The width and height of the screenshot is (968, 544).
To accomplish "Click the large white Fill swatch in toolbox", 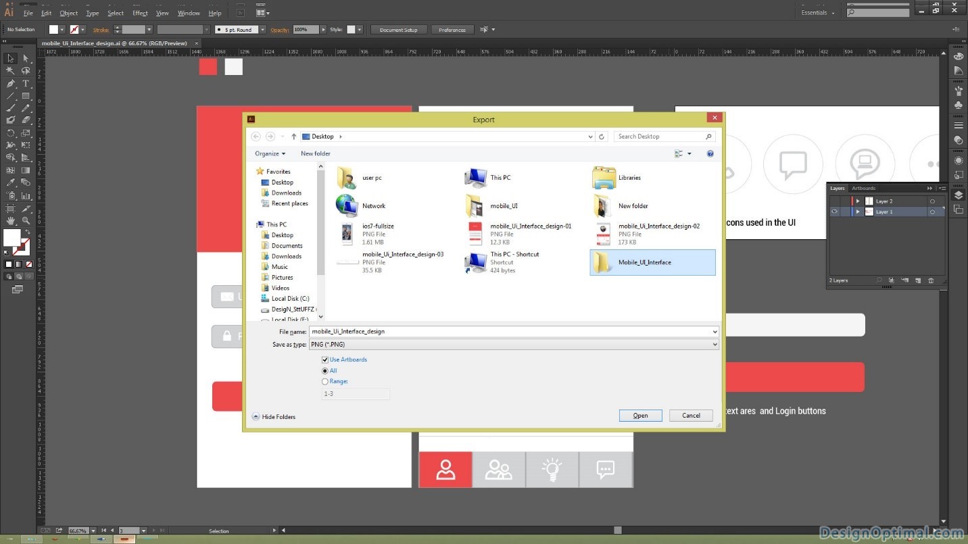I will point(11,237).
